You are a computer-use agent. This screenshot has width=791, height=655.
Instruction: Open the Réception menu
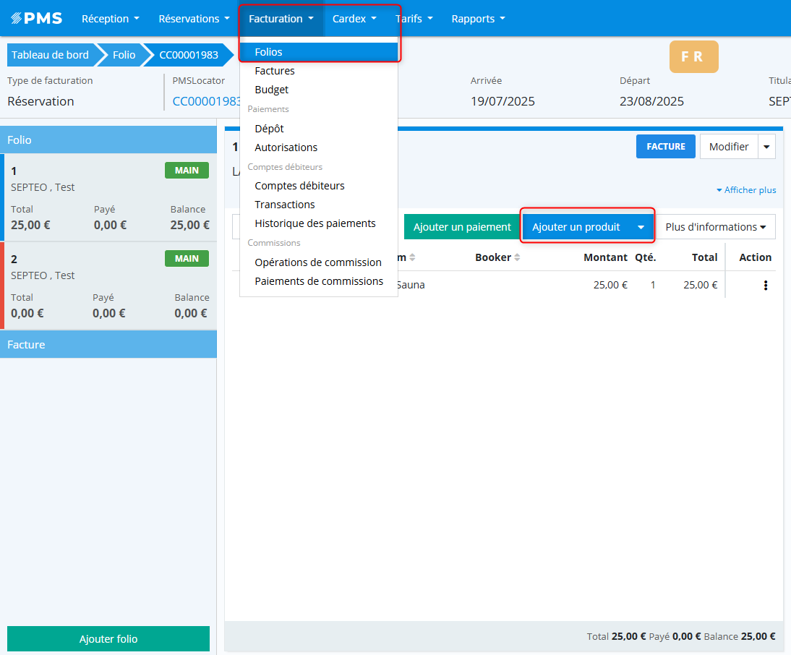(110, 19)
